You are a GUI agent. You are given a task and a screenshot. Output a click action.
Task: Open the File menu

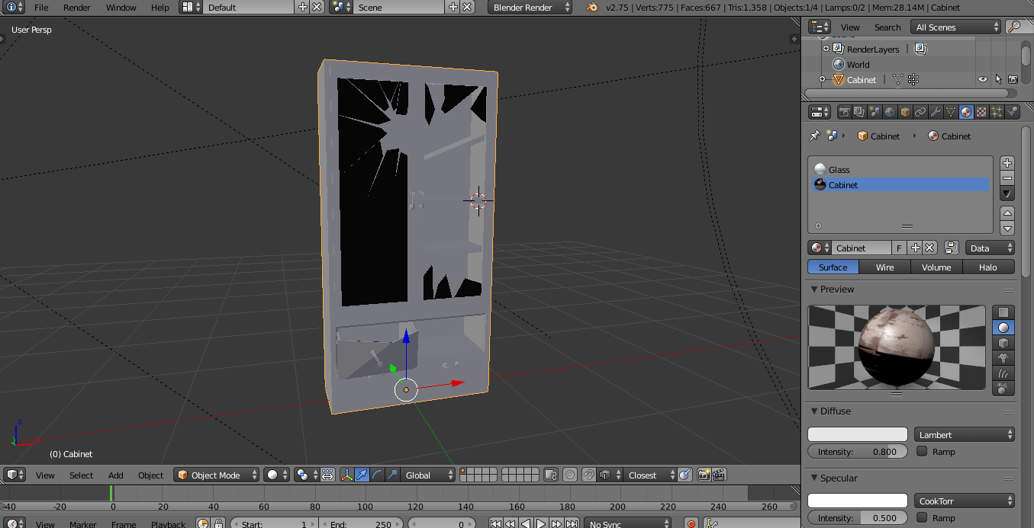pyautogui.click(x=41, y=8)
